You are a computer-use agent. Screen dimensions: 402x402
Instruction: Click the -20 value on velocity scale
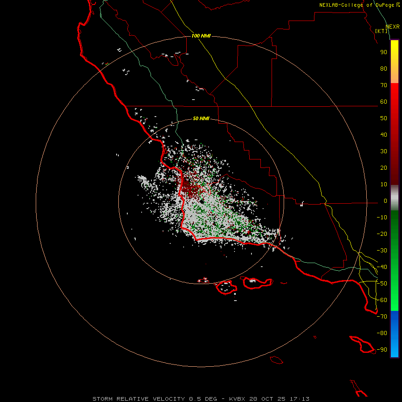(382, 234)
